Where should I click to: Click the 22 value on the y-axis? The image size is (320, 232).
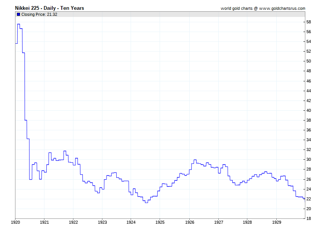pyautogui.click(x=309, y=199)
